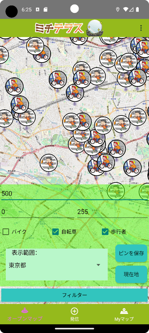Uncheck the 自転車 checkbox
Image resolution: width=149 pixels, height=333 pixels.
pos(56,232)
